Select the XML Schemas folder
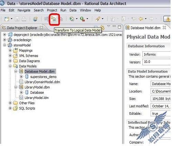 [x=29, y=56]
